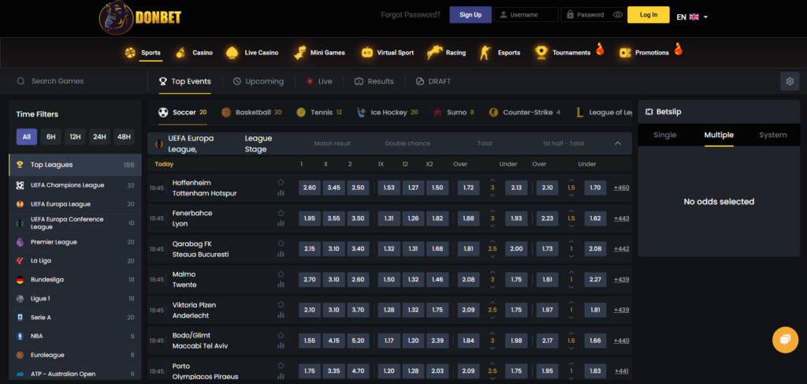807x384 pixels.
Task: Expand +442 markets for Qarabag FK
Action: (621, 248)
